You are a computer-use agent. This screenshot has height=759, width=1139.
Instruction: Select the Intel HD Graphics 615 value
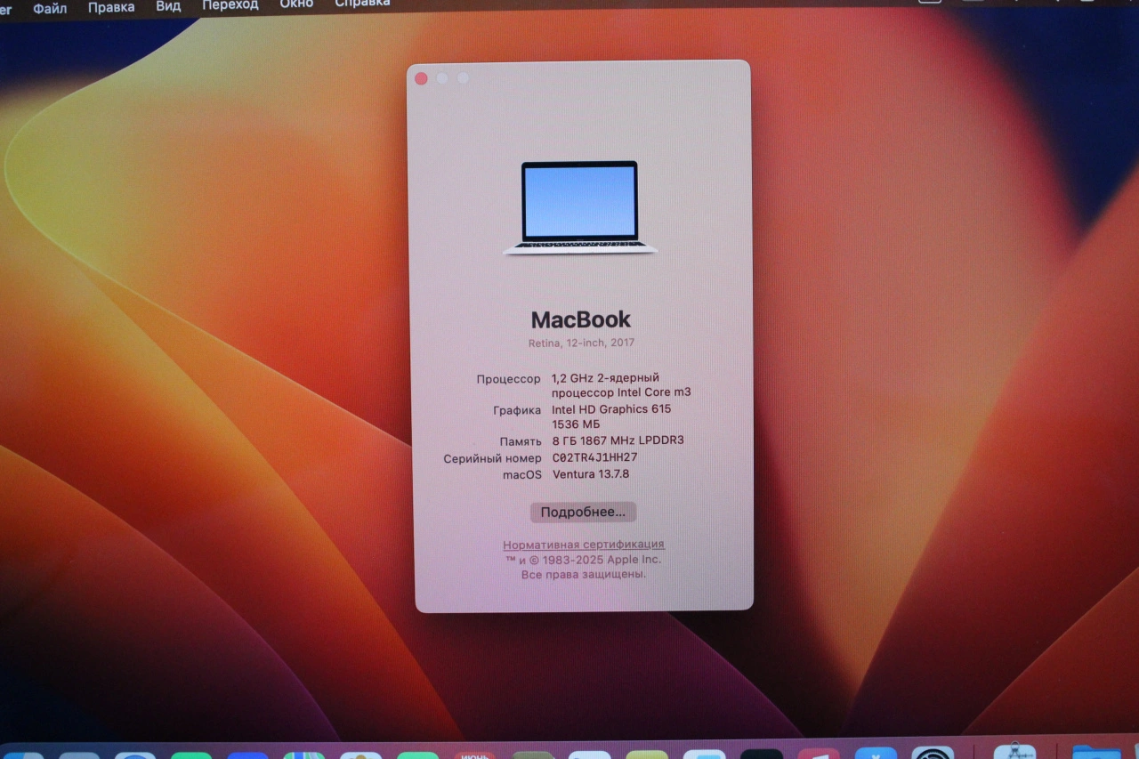pyautogui.click(x=611, y=409)
